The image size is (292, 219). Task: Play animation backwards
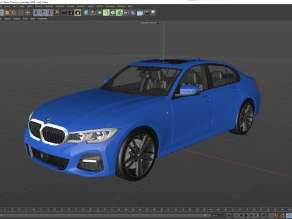pos(241,215)
